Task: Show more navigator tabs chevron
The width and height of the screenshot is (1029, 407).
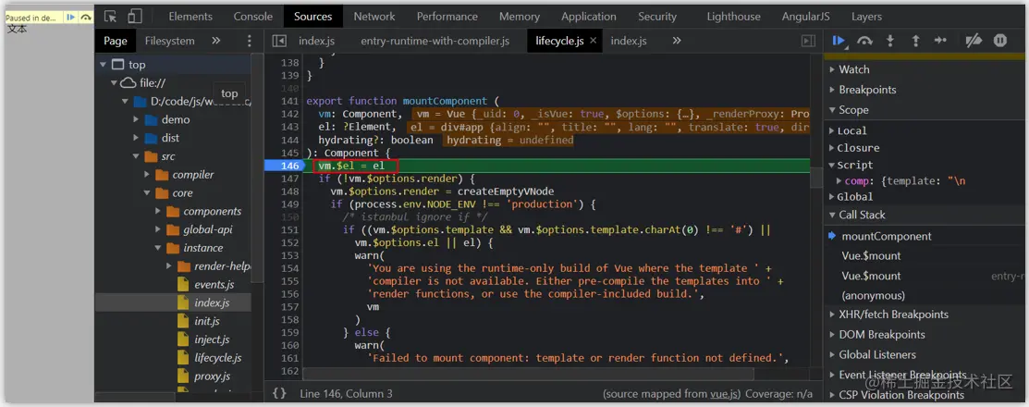Action: 216,41
